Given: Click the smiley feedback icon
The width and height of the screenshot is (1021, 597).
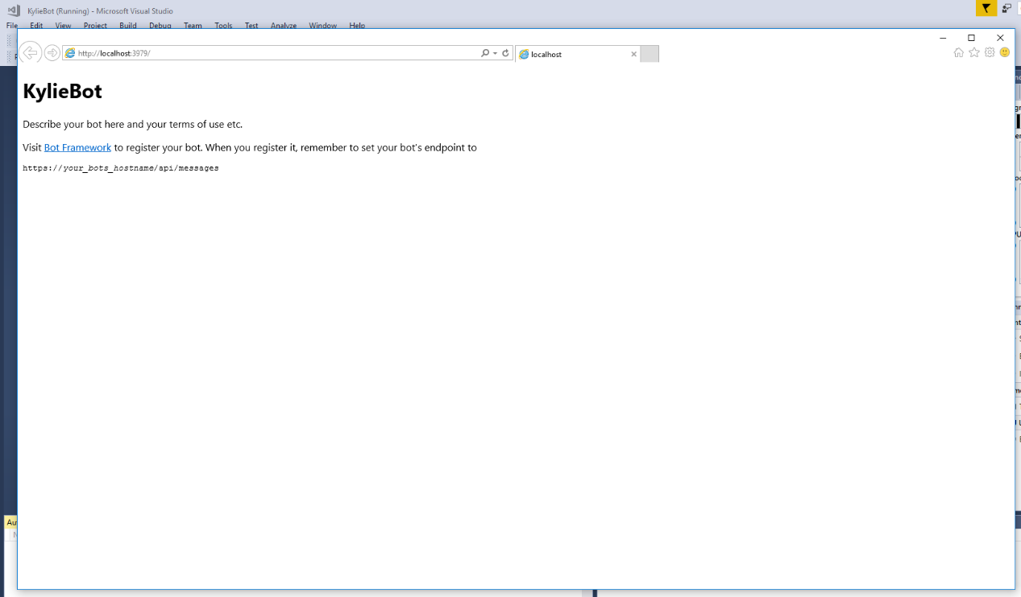Looking at the screenshot, I should pos(1005,52).
